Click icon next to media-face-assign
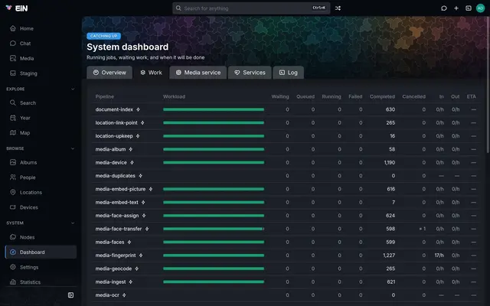Viewport: 490px width, 306px height. [144, 216]
